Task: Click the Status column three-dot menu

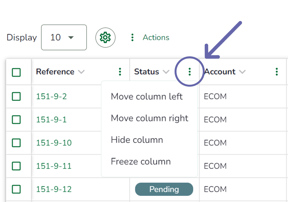Action: 190,72
